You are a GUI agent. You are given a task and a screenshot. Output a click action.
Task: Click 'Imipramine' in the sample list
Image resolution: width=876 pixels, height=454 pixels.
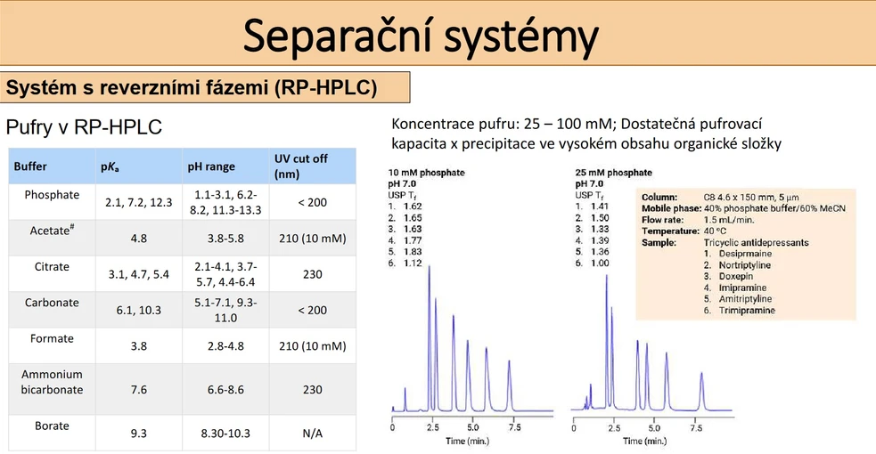pos(742,288)
